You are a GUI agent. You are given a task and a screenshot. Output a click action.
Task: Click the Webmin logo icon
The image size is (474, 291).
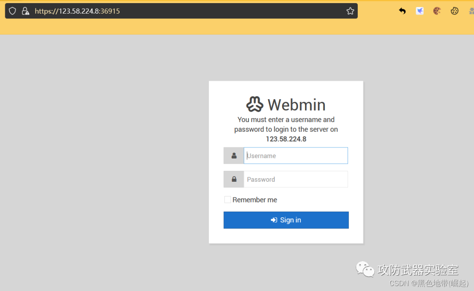click(255, 104)
